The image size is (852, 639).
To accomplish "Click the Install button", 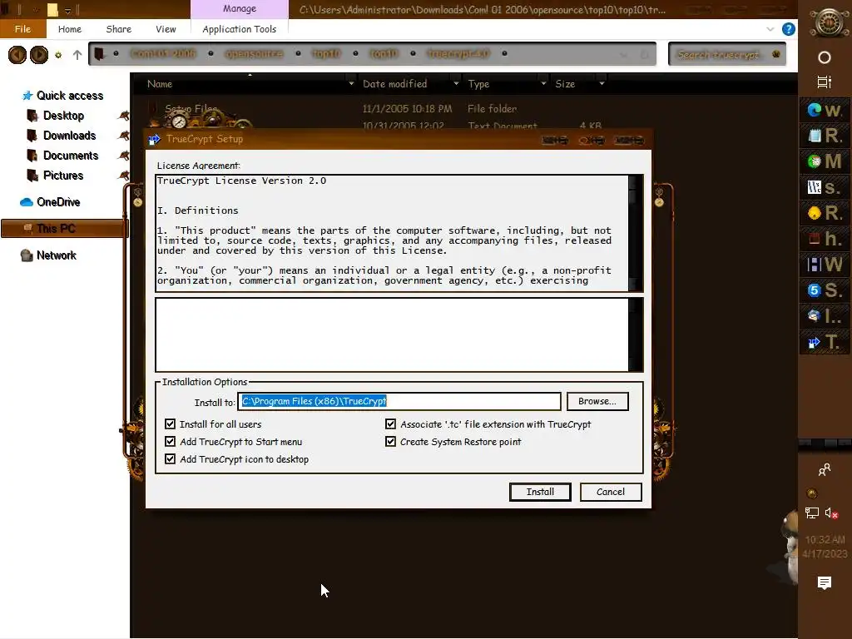I will coord(540,492).
